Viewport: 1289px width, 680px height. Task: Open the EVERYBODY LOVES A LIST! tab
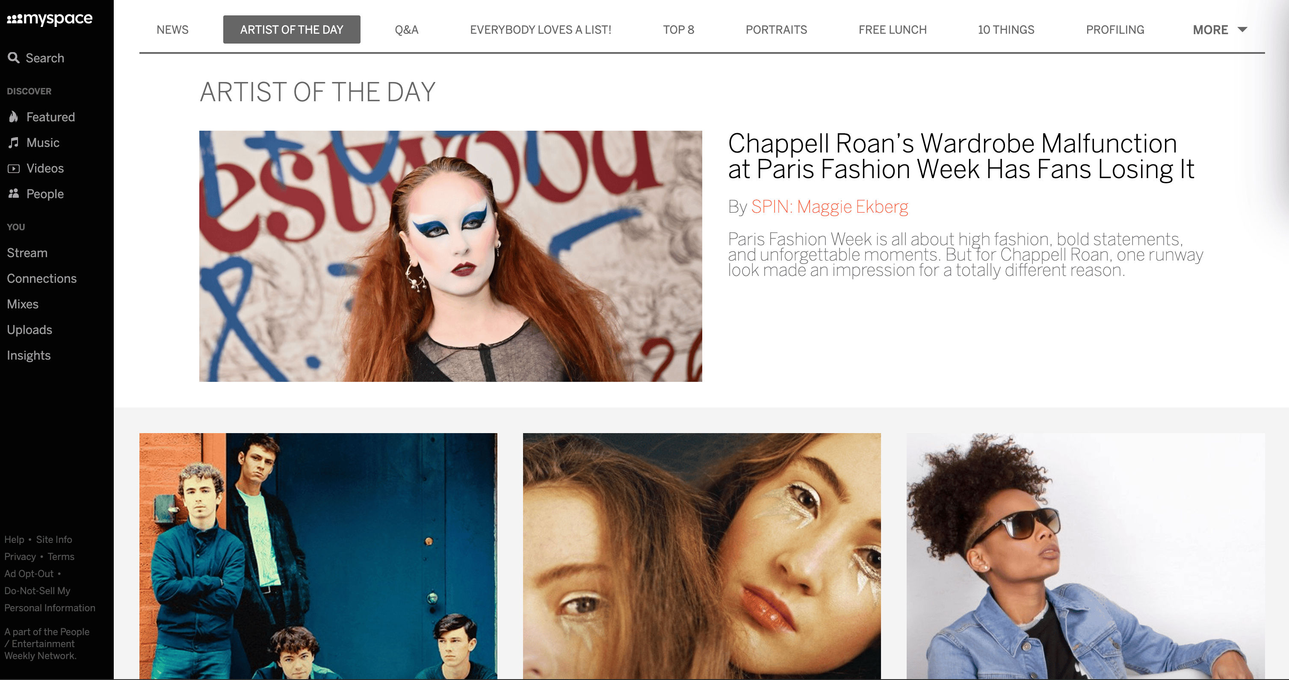tap(541, 30)
